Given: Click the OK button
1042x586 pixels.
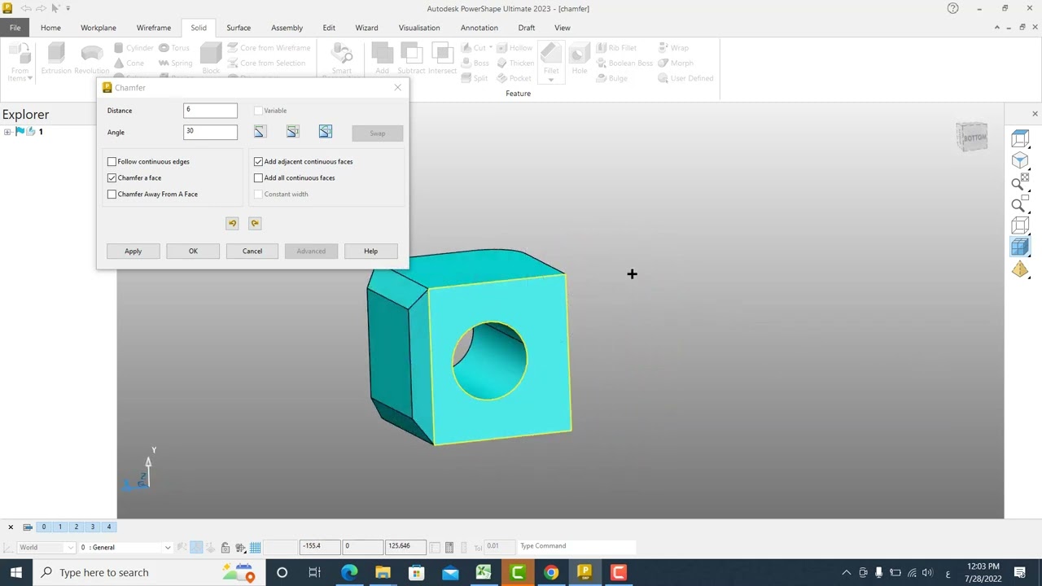Looking at the screenshot, I should [x=193, y=251].
